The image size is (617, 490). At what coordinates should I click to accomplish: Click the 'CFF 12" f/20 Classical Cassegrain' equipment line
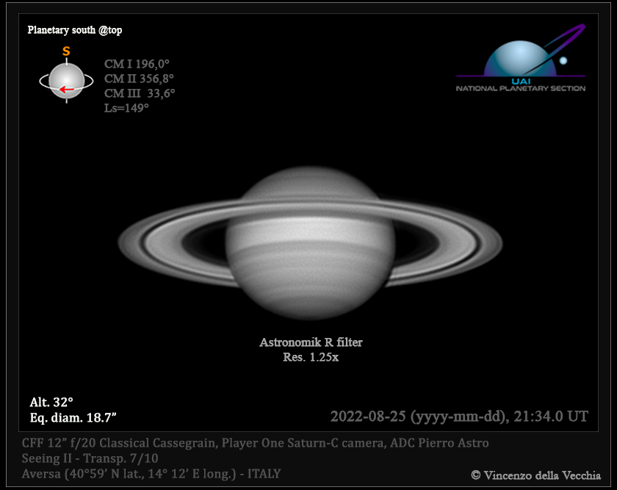(x=255, y=443)
